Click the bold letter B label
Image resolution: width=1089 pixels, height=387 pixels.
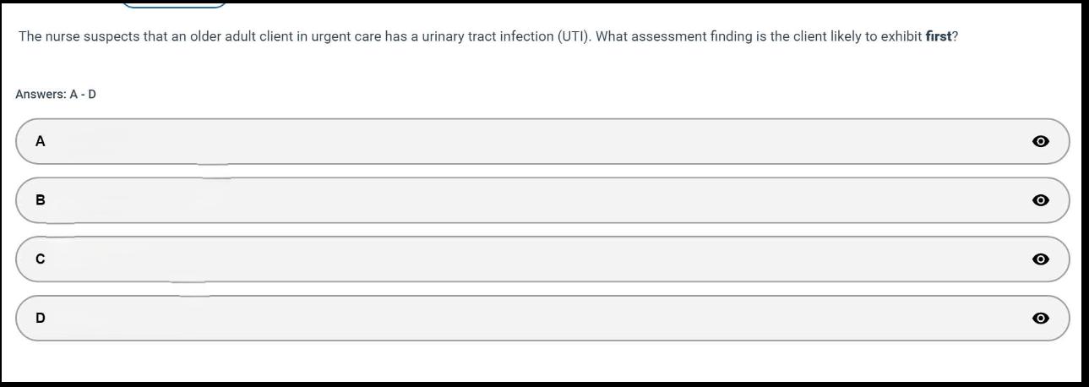point(40,200)
